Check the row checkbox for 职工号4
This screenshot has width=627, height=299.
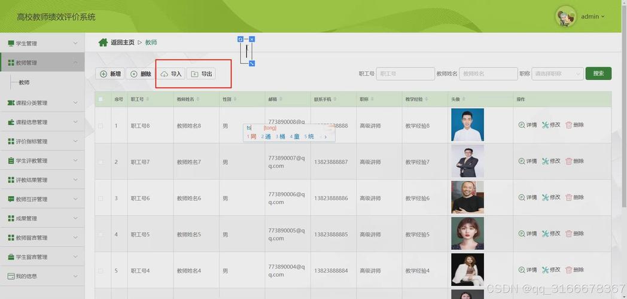click(101, 271)
